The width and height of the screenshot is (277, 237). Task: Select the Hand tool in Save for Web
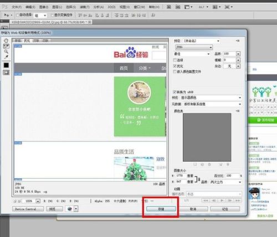6,40
